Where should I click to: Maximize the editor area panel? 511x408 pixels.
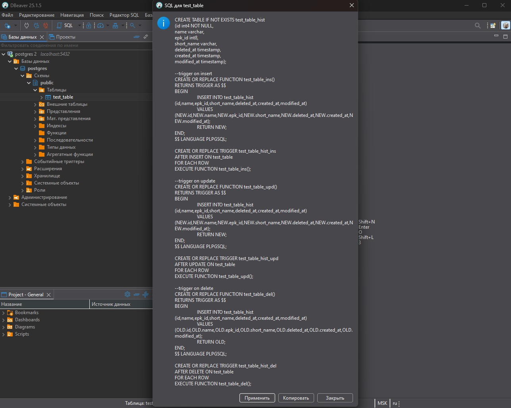click(505, 36)
